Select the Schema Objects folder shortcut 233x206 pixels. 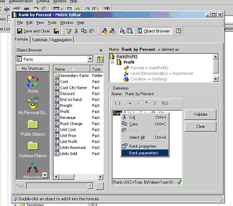pyautogui.click(x=33, y=150)
